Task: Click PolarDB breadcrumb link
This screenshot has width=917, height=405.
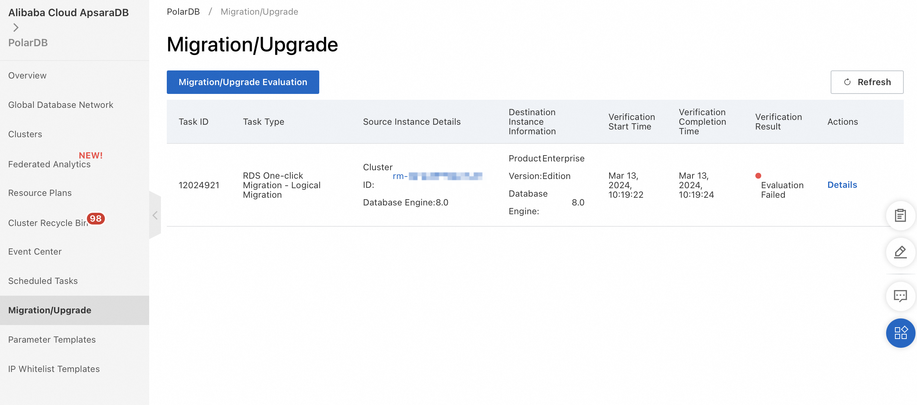Action: (183, 12)
